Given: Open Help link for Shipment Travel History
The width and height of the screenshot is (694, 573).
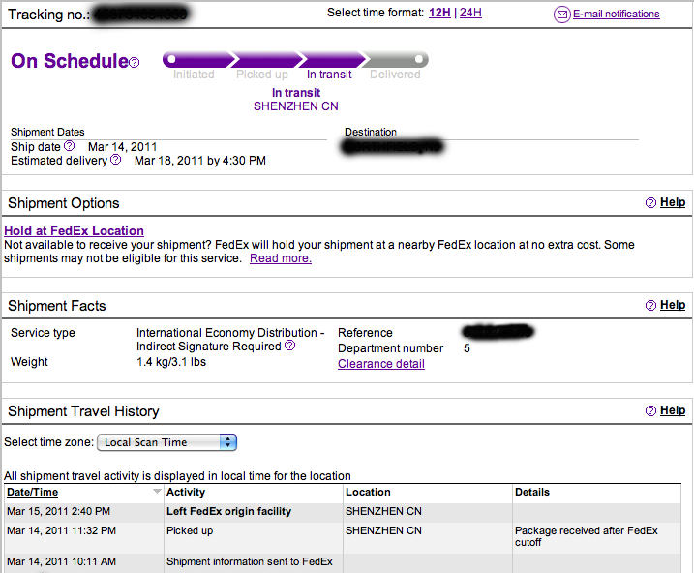Looking at the screenshot, I should [673, 410].
